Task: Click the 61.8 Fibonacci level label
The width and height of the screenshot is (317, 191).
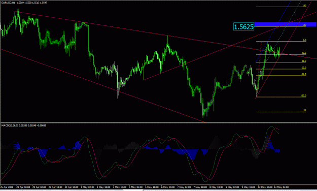Action: (x=304, y=74)
